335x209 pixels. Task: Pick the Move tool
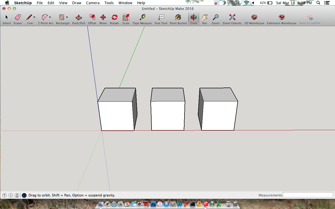(103, 19)
